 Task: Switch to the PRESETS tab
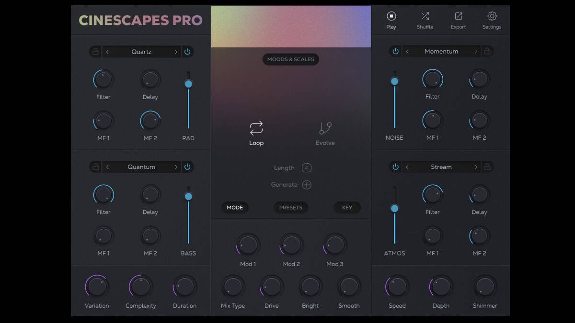(291, 208)
